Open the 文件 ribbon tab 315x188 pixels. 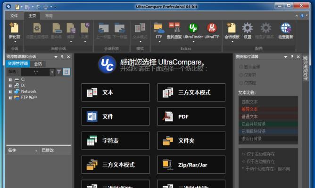click(14, 16)
